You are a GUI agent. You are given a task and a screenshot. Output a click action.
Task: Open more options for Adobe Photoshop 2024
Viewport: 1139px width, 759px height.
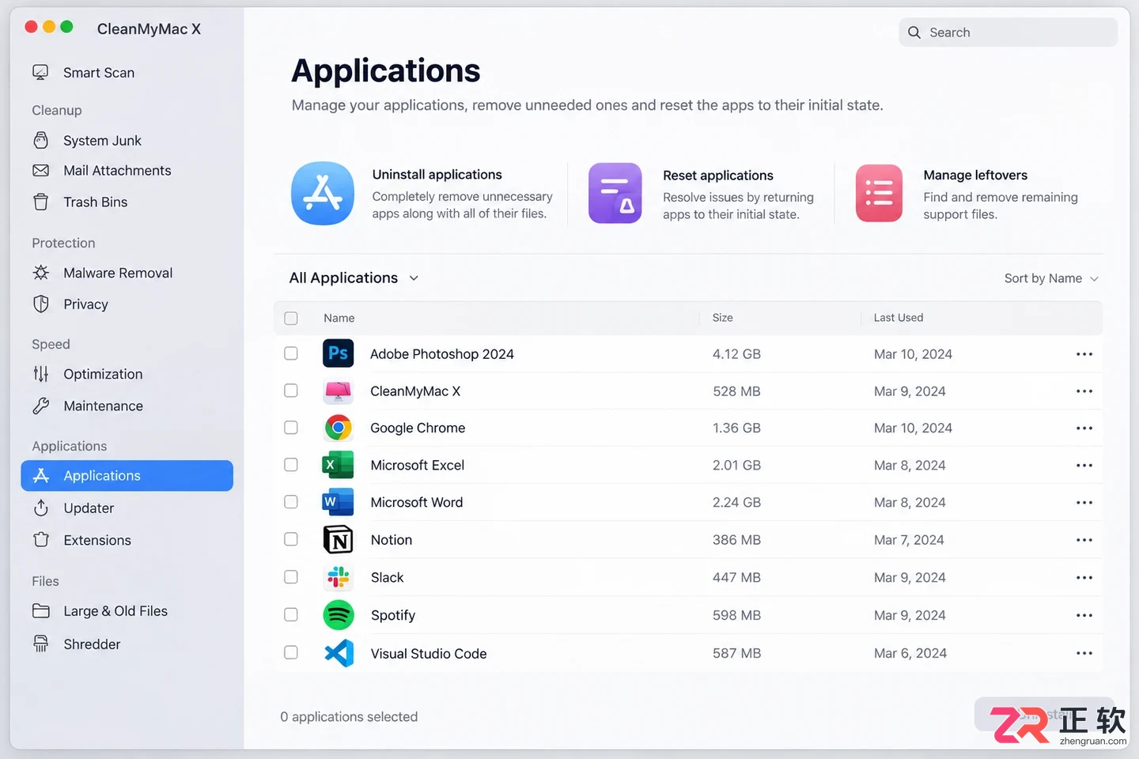1084,354
